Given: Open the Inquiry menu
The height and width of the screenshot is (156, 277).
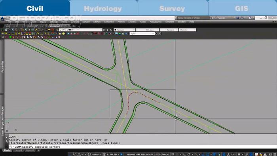Looking at the screenshot, I should pos(43,22).
